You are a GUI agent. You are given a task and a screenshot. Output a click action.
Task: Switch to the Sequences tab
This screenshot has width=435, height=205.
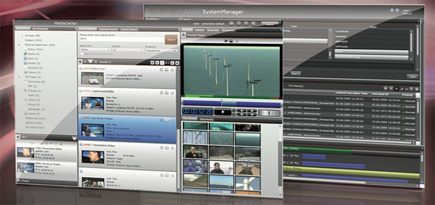pos(206,119)
